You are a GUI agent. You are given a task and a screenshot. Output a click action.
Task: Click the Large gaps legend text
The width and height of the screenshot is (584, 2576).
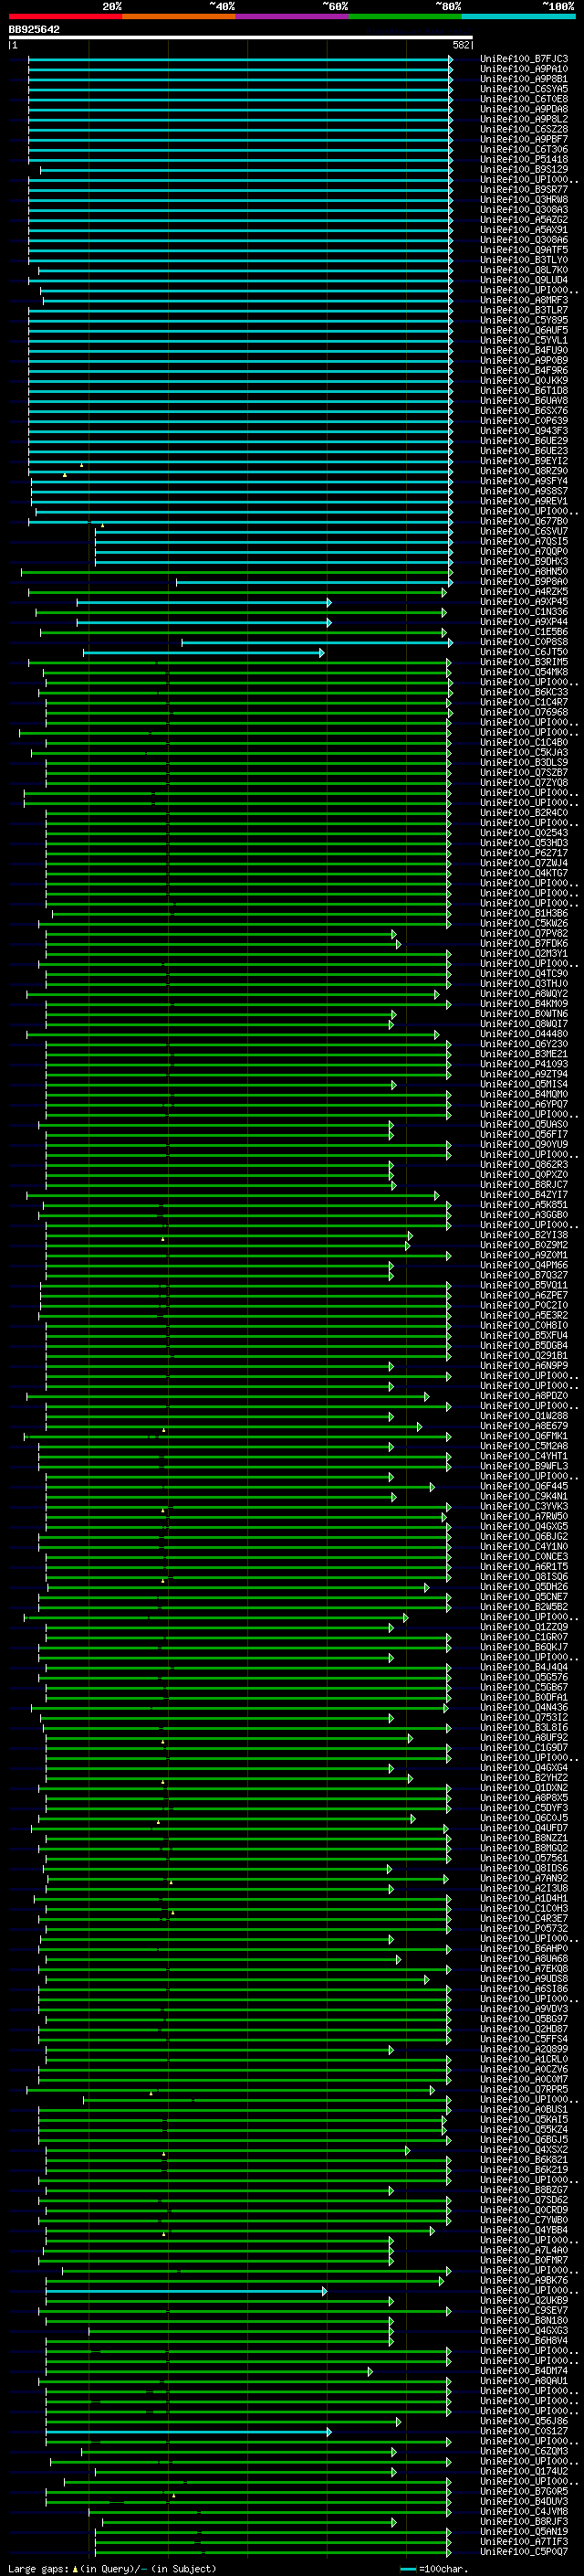tap(112, 2568)
